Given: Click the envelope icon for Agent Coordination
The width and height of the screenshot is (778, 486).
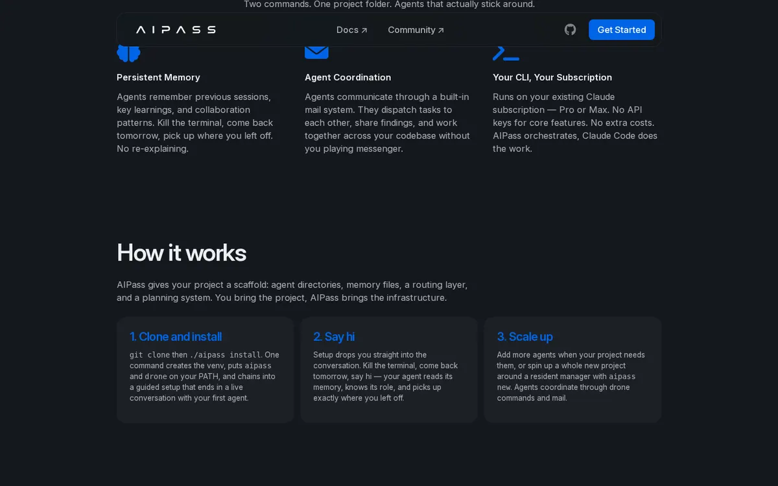Looking at the screenshot, I should pyautogui.click(x=316, y=52).
